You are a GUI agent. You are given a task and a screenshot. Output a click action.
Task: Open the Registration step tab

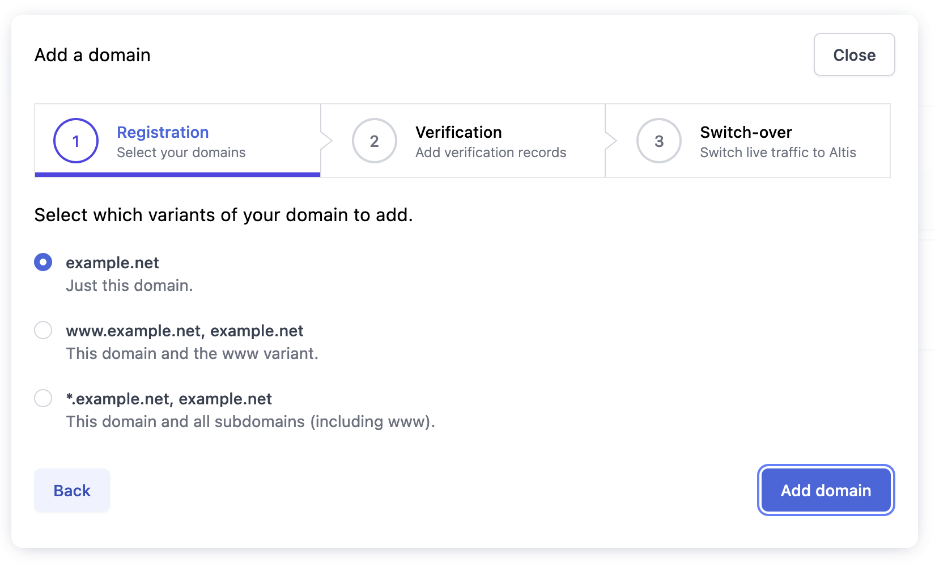coord(163,132)
